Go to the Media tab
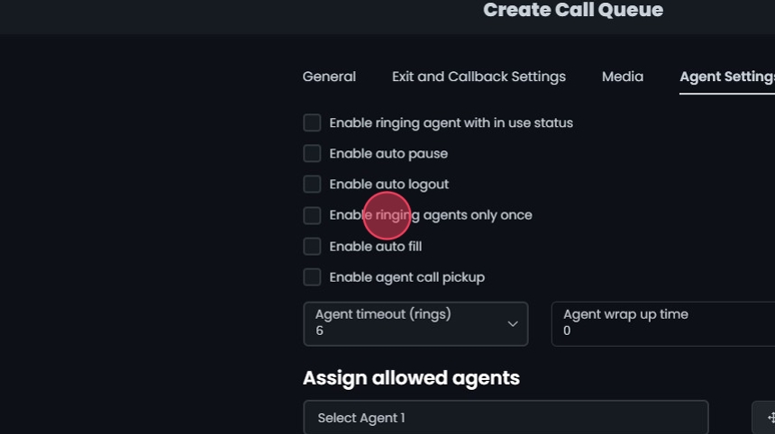The image size is (775, 434). (x=623, y=77)
